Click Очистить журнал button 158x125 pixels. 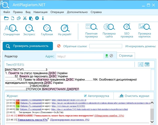[134, 96]
